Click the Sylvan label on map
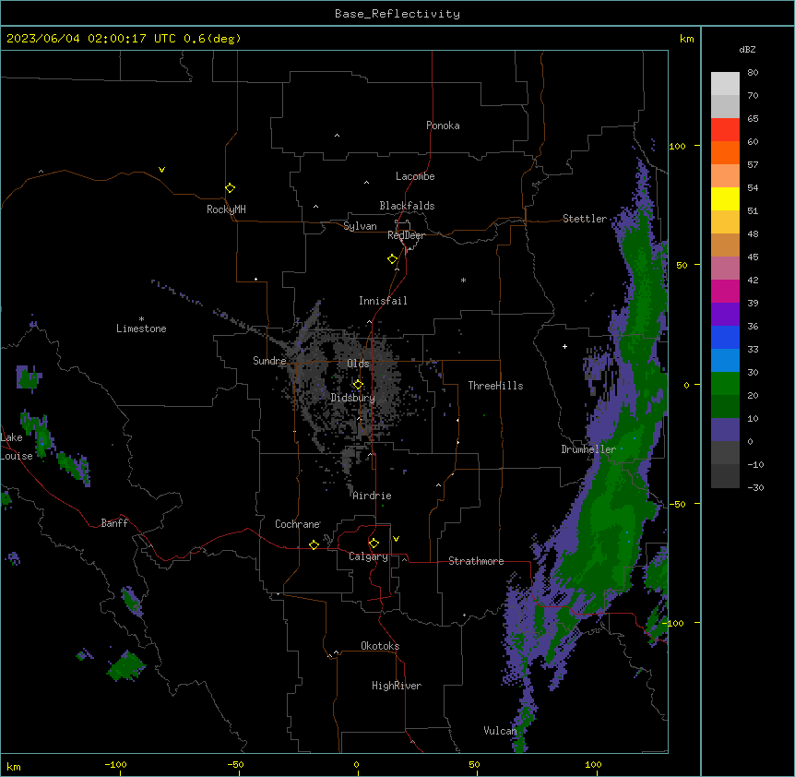This screenshot has height=777, width=795. click(x=360, y=226)
